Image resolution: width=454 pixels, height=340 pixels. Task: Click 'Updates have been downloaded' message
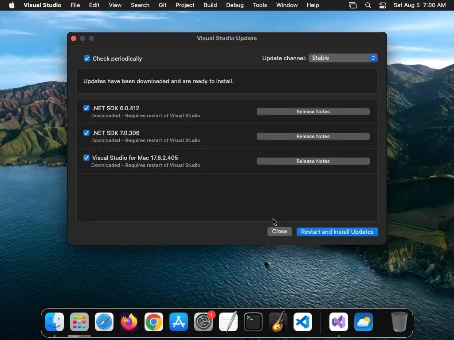(x=158, y=81)
